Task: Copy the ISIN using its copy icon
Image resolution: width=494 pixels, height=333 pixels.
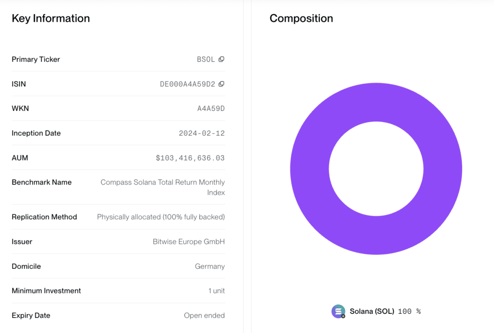Action: [x=222, y=84]
